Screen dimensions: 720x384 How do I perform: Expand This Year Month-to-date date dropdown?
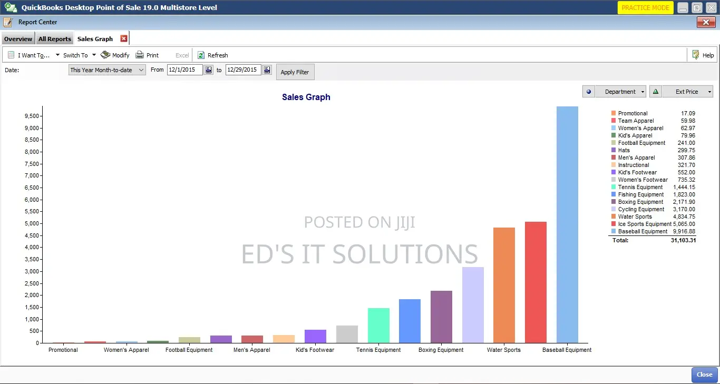107,70
